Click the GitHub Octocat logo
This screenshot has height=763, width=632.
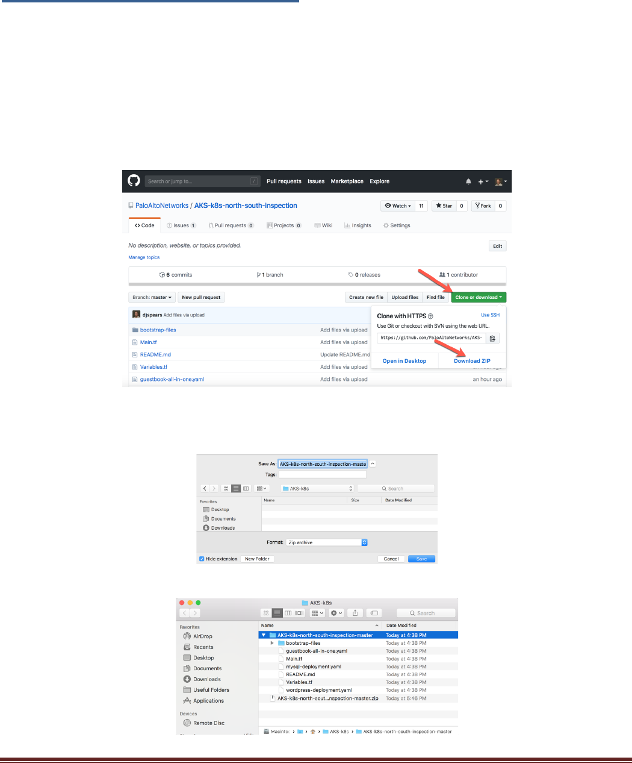pos(134,181)
